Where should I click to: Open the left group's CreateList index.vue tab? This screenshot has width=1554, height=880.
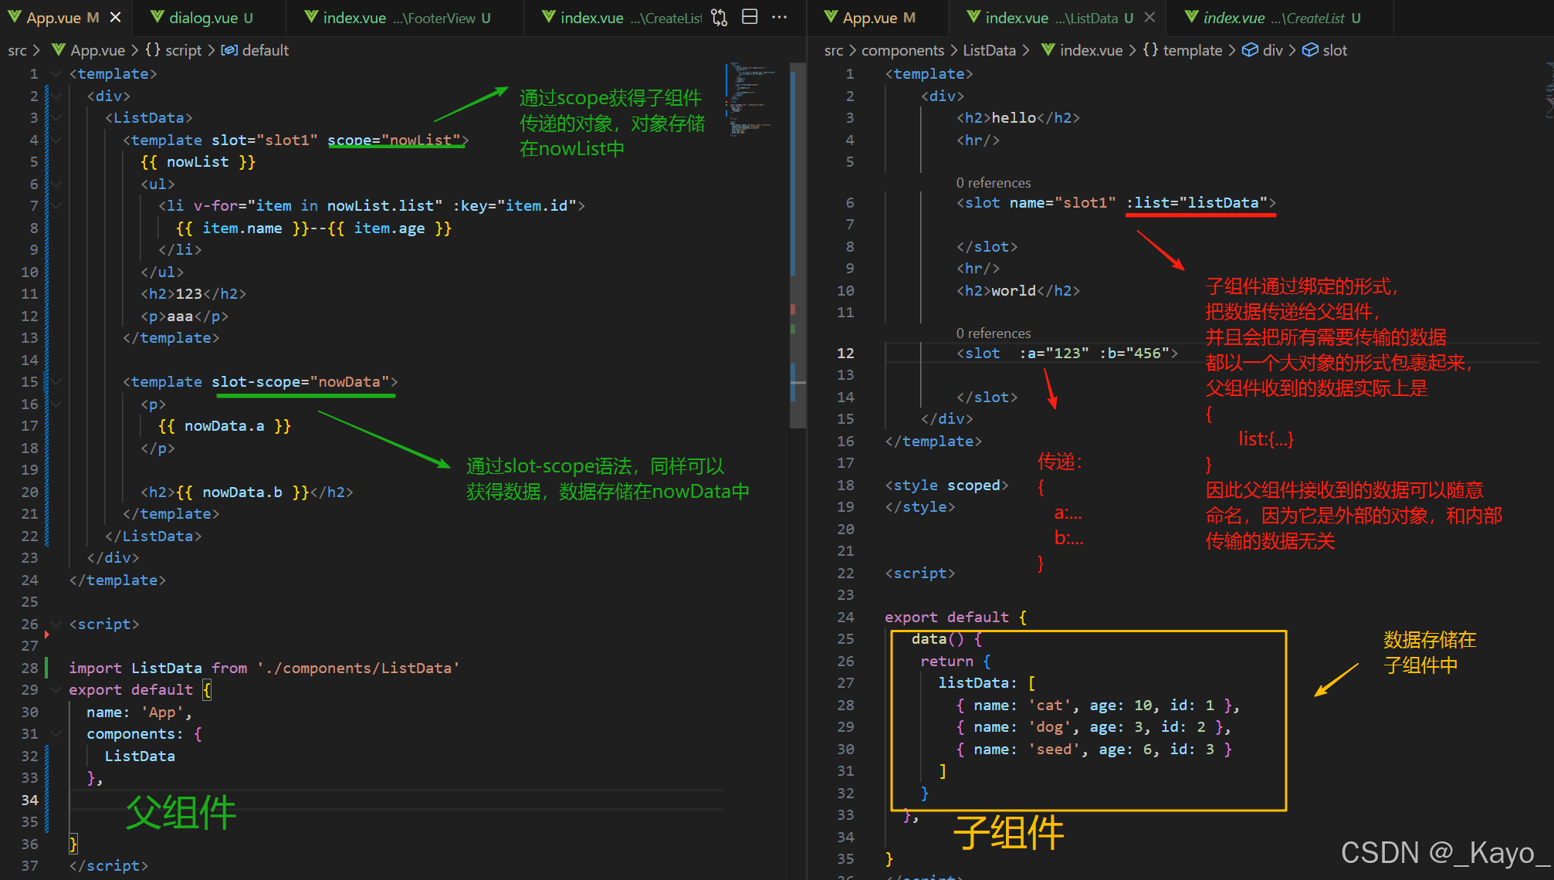point(621,18)
